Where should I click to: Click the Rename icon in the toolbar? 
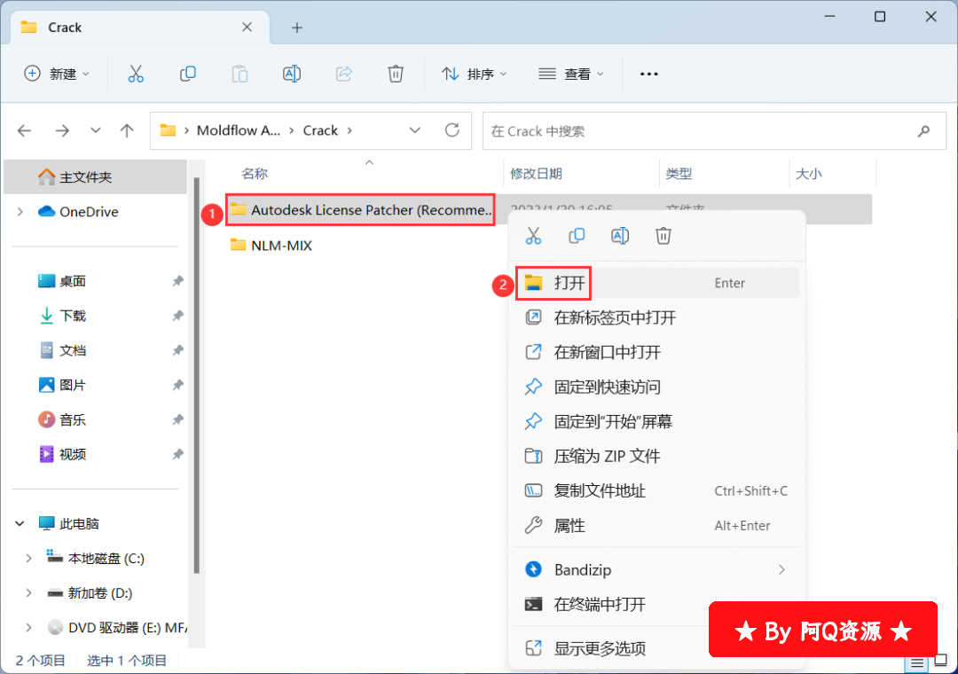pyautogui.click(x=292, y=74)
